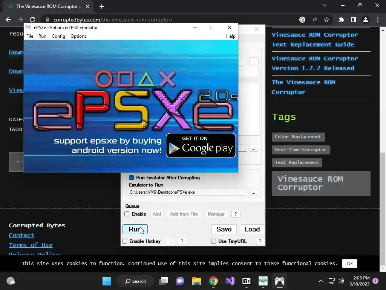Accept cookies with the Ok button
The width and height of the screenshot is (386, 290).
(349, 264)
